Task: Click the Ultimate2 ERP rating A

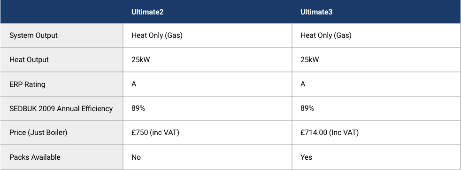Action: pyautogui.click(x=134, y=84)
